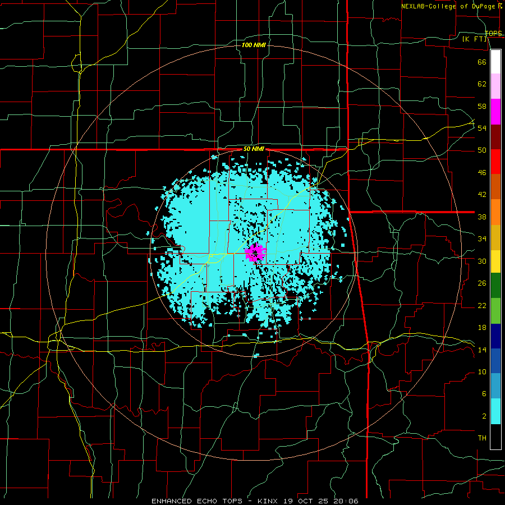The width and height of the screenshot is (505, 505).
Task: Click the '10' value on the scale
Action: (x=482, y=372)
